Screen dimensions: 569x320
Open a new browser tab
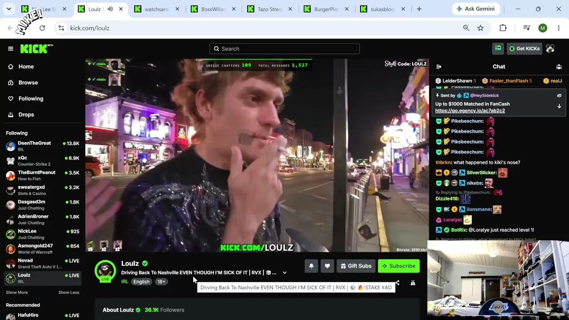(x=419, y=9)
